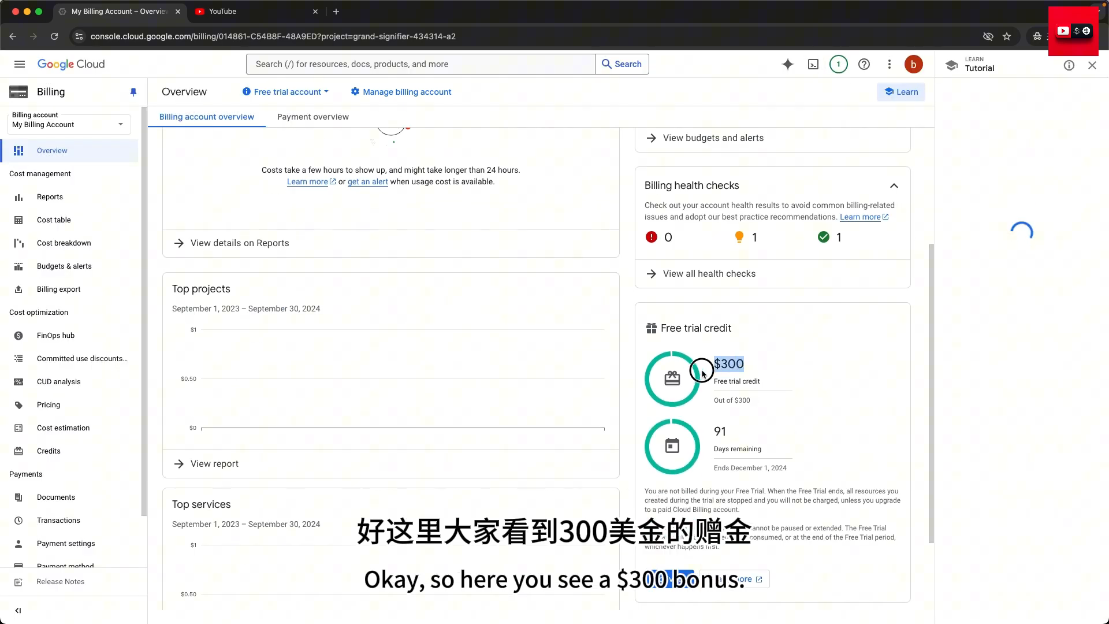Collapse Billing health checks section
The image size is (1109, 624).
point(894,185)
